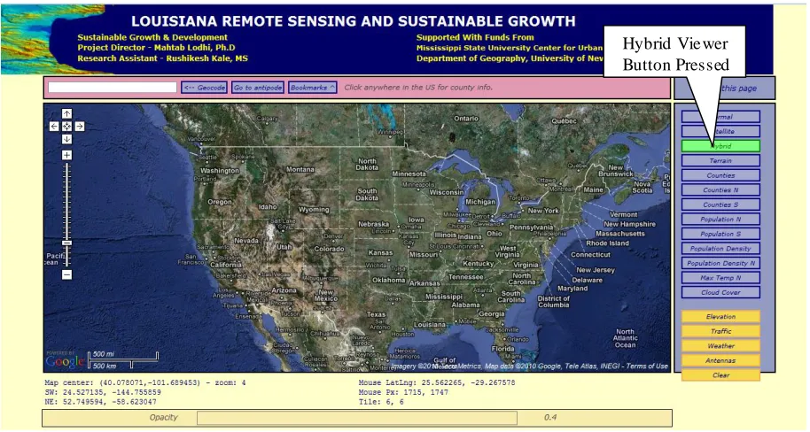Click Texas label on the map
The height and width of the screenshot is (432, 810).
pos(376,313)
